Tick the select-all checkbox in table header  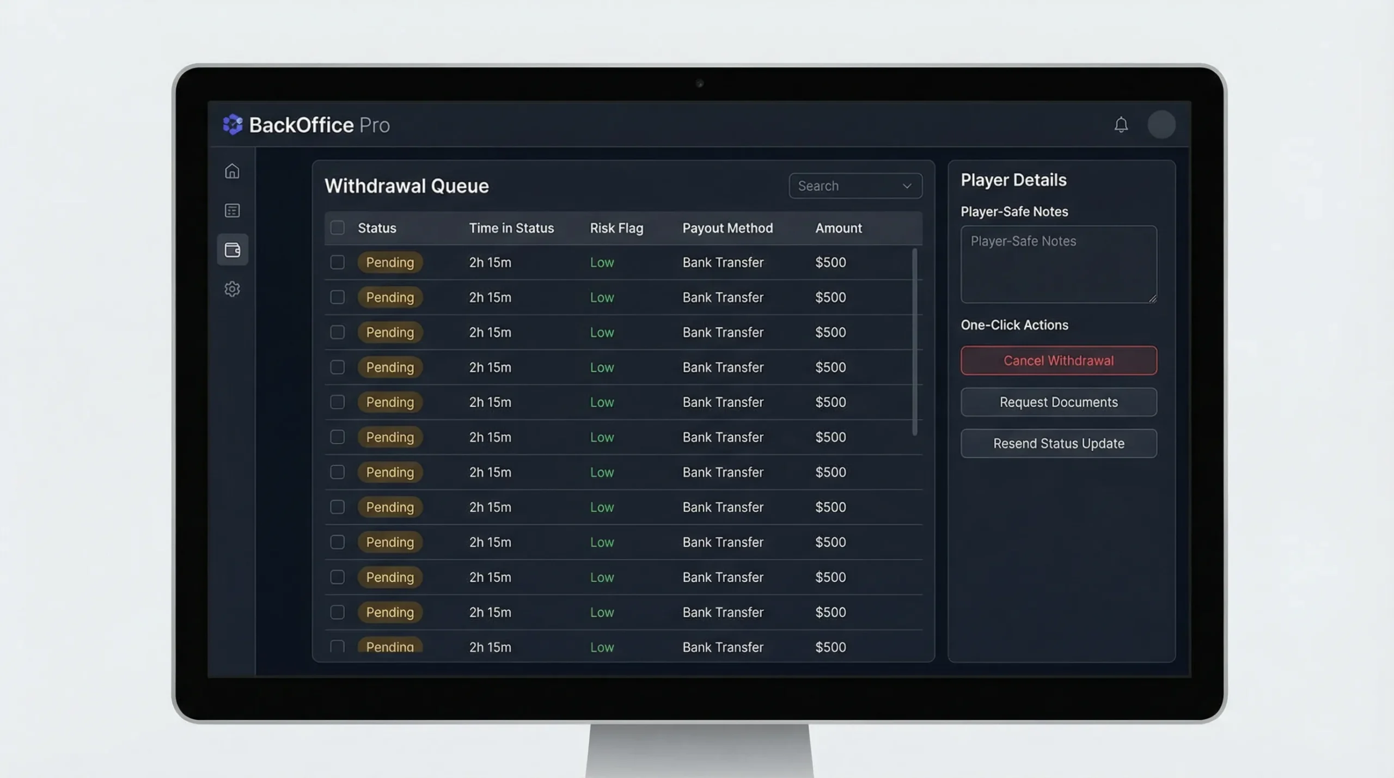point(337,228)
